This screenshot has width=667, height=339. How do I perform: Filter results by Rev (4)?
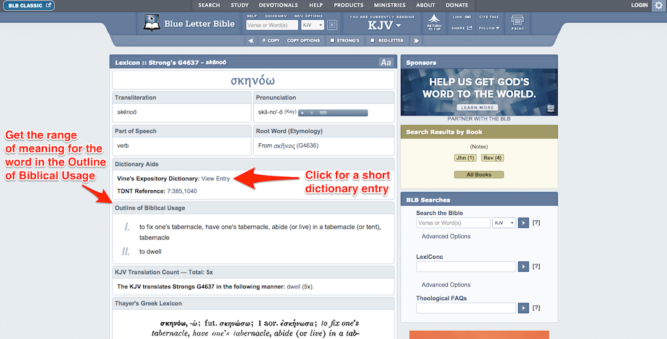pyautogui.click(x=493, y=158)
